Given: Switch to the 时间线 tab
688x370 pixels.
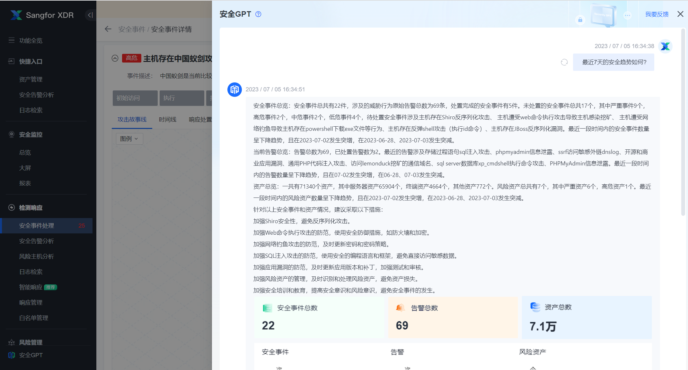Looking at the screenshot, I should coord(167,119).
